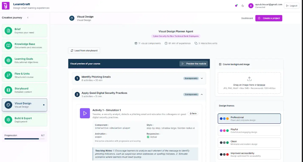The image size is (303, 162).
Task: Click the Learning Goals target icon
Action: click(x=8, y=60)
